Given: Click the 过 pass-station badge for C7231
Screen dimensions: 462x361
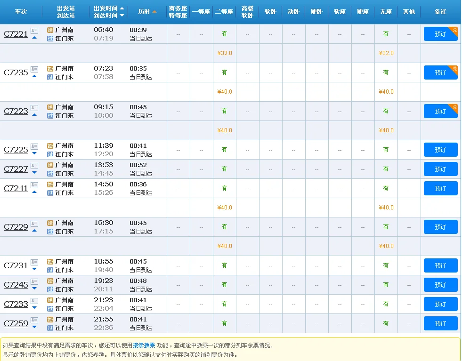Looking at the screenshot, I should (x=51, y=270).
